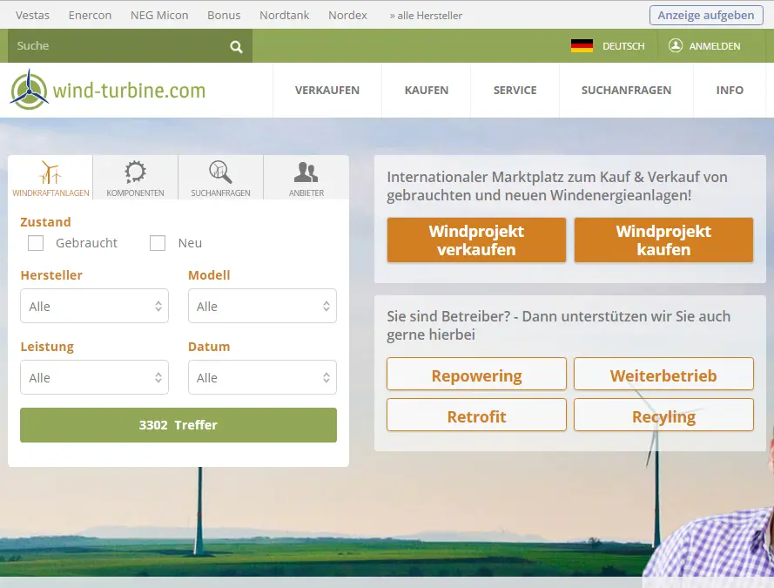This screenshot has height=588, width=774.
Task: Open the Datum dropdown
Action: point(262,378)
